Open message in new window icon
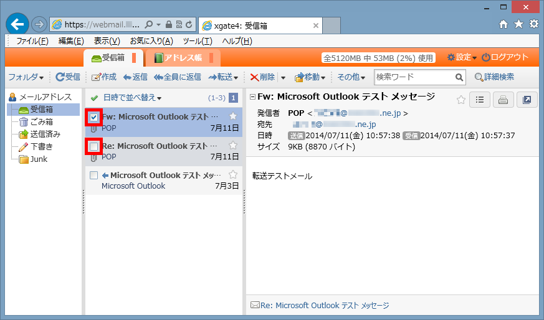544x320 pixels. click(x=527, y=100)
